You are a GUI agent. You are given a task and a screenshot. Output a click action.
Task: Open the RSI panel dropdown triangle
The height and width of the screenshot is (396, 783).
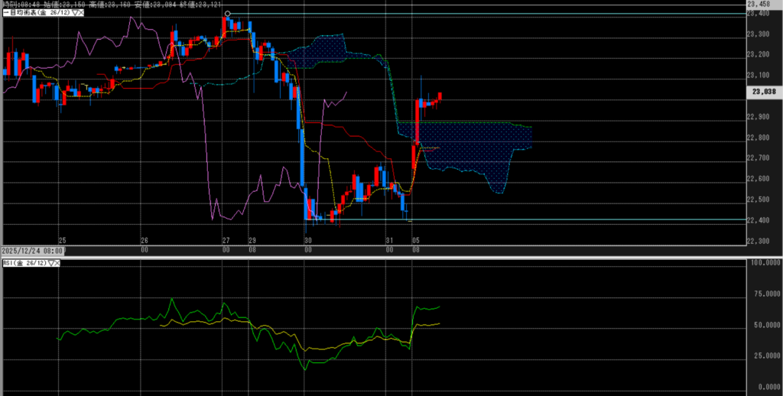tap(52, 263)
